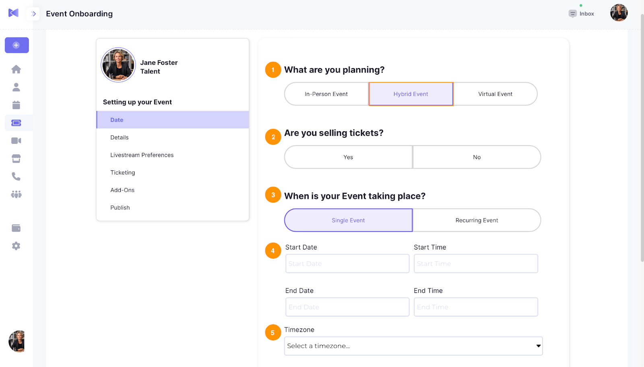Image resolution: width=644 pixels, height=367 pixels.
Task: Open the Select a timezone dropdown
Action: [413, 346]
